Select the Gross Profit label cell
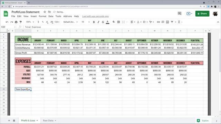The height and width of the screenshot is (124, 221). coord(23,53)
